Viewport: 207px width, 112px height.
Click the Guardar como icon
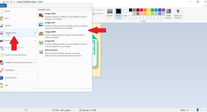pos(1,33)
